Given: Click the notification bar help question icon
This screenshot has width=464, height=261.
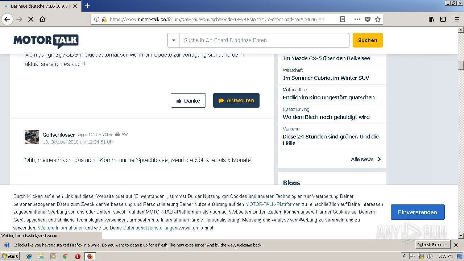Looking at the screenshot, I should click(7, 245).
